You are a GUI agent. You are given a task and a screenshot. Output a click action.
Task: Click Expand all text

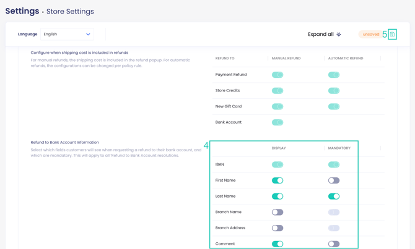point(320,34)
